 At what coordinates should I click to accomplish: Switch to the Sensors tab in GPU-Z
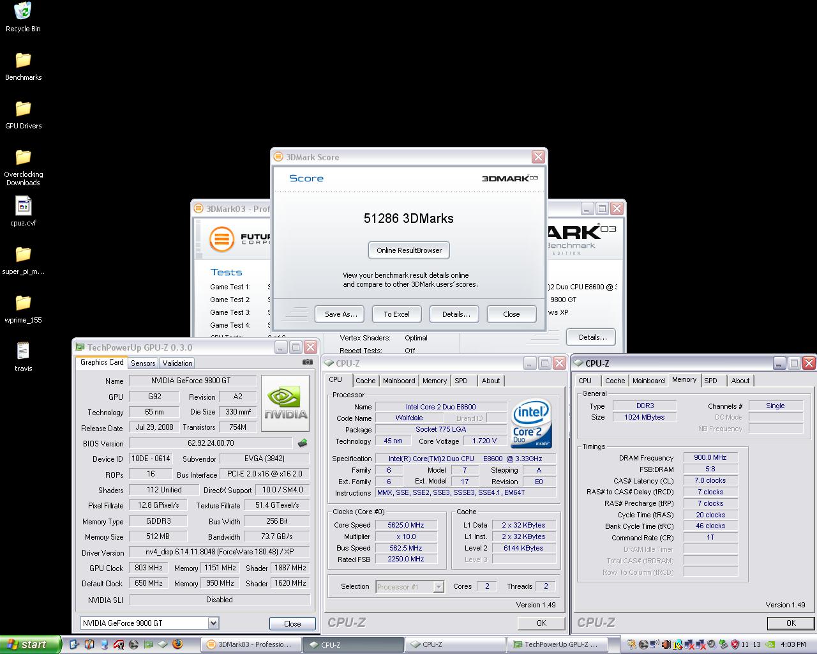click(143, 363)
